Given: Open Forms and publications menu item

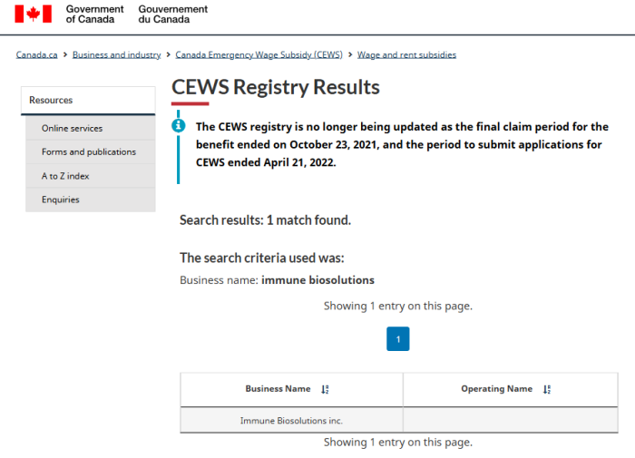Looking at the screenshot, I should coord(91,151).
